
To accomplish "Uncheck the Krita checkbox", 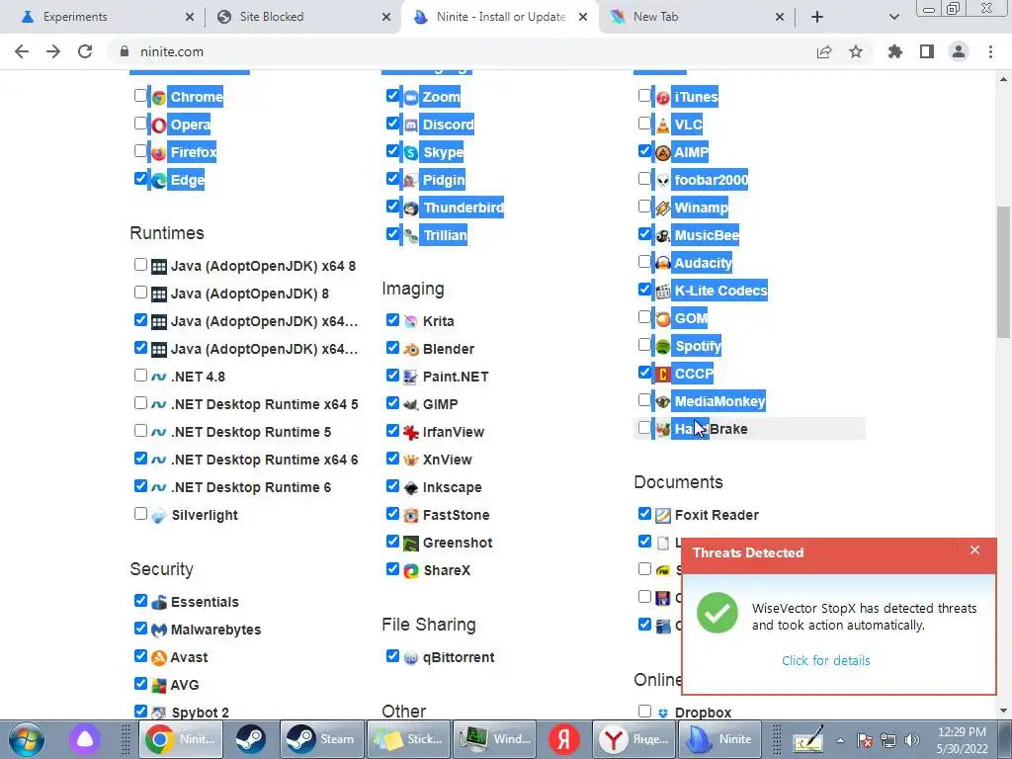I will [x=392, y=319].
